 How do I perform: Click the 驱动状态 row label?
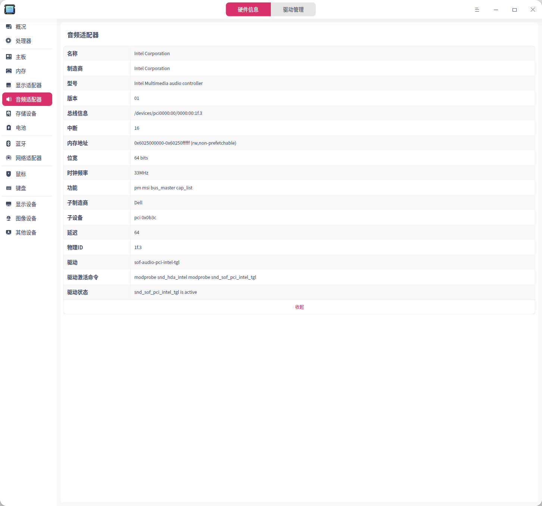(x=78, y=292)
